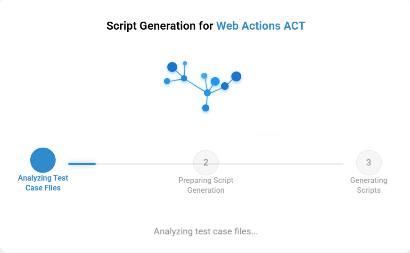Click the active Analyzing Test Case Files step circle
The image size is (410, 253).
[43, 160]
